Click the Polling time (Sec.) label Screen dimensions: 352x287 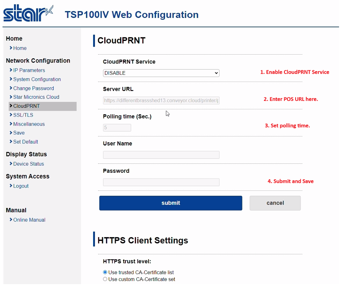(x=127, y=117)
